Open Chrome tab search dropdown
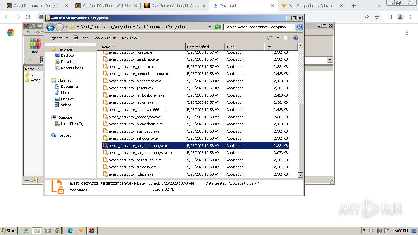This screenshot has height=235, width=418. (379, 6)
